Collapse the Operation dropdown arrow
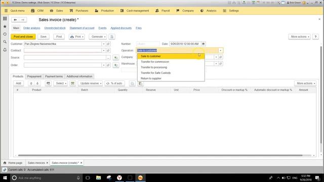 (221, 51)
